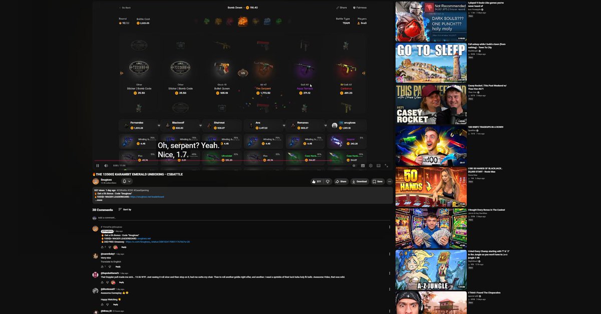
Task: Open the casino bonus slots video thumbnail
Action: click(431, 228)
